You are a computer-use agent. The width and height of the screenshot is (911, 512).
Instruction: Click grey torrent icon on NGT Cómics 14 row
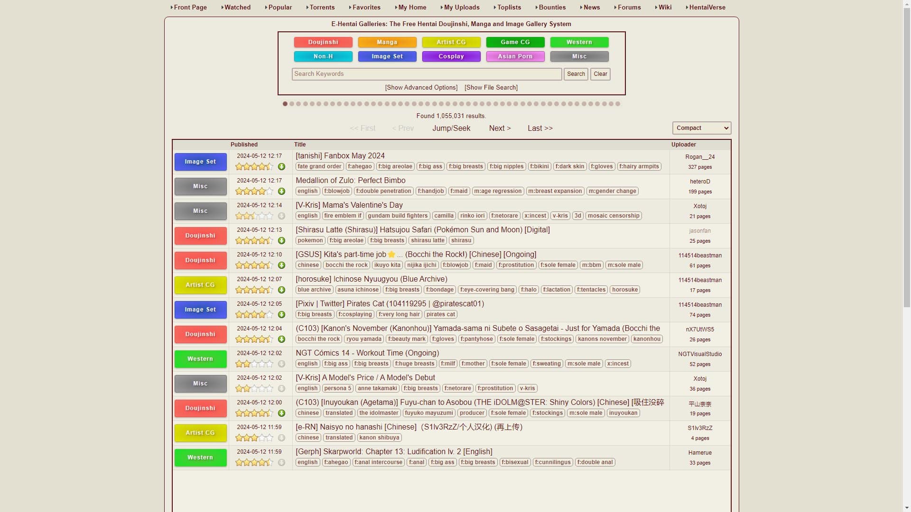point(281,364)
